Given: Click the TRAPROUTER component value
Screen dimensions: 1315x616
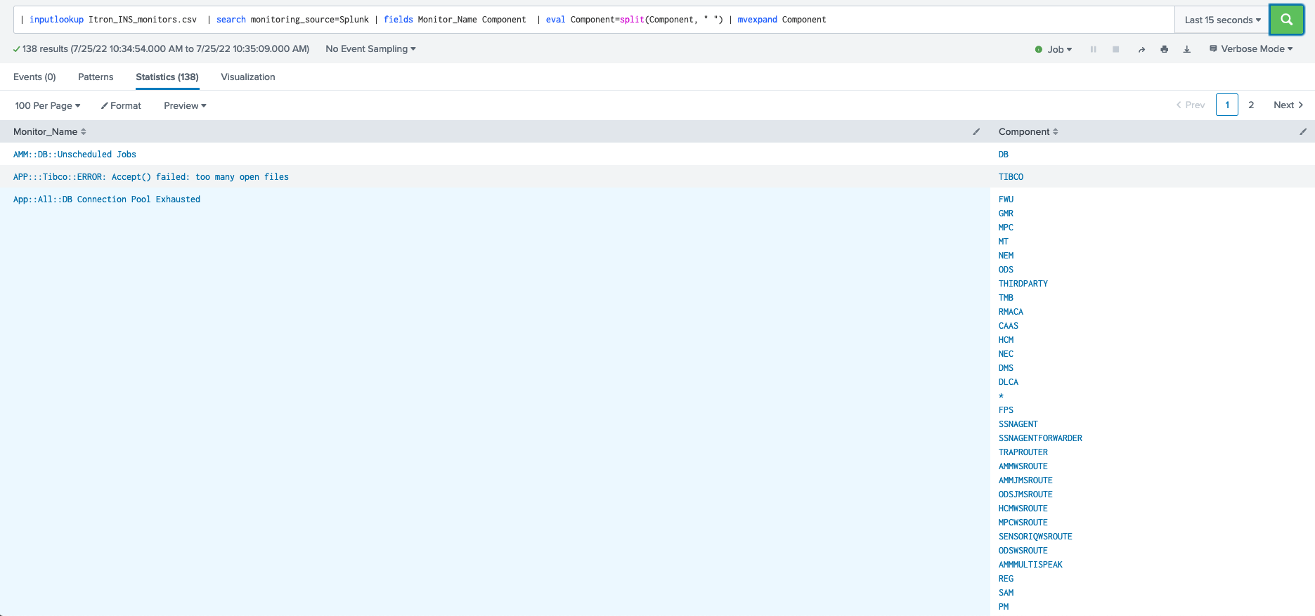Looking at the screenshot, I should [1023, 452].
